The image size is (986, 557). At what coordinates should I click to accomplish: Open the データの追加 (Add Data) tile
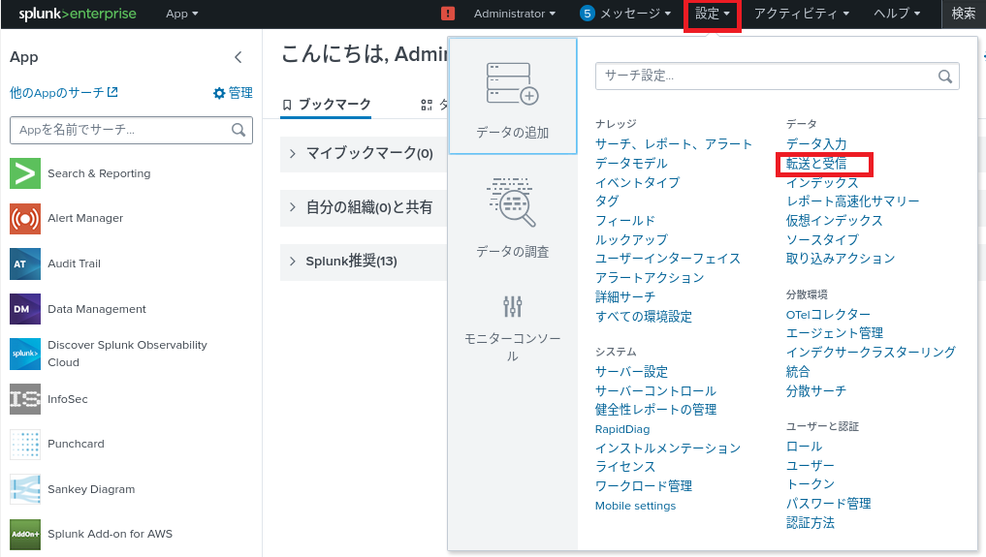(512, 97)
